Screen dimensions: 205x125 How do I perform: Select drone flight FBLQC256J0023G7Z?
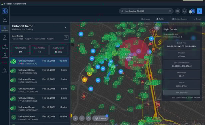[x=40, y=71]
